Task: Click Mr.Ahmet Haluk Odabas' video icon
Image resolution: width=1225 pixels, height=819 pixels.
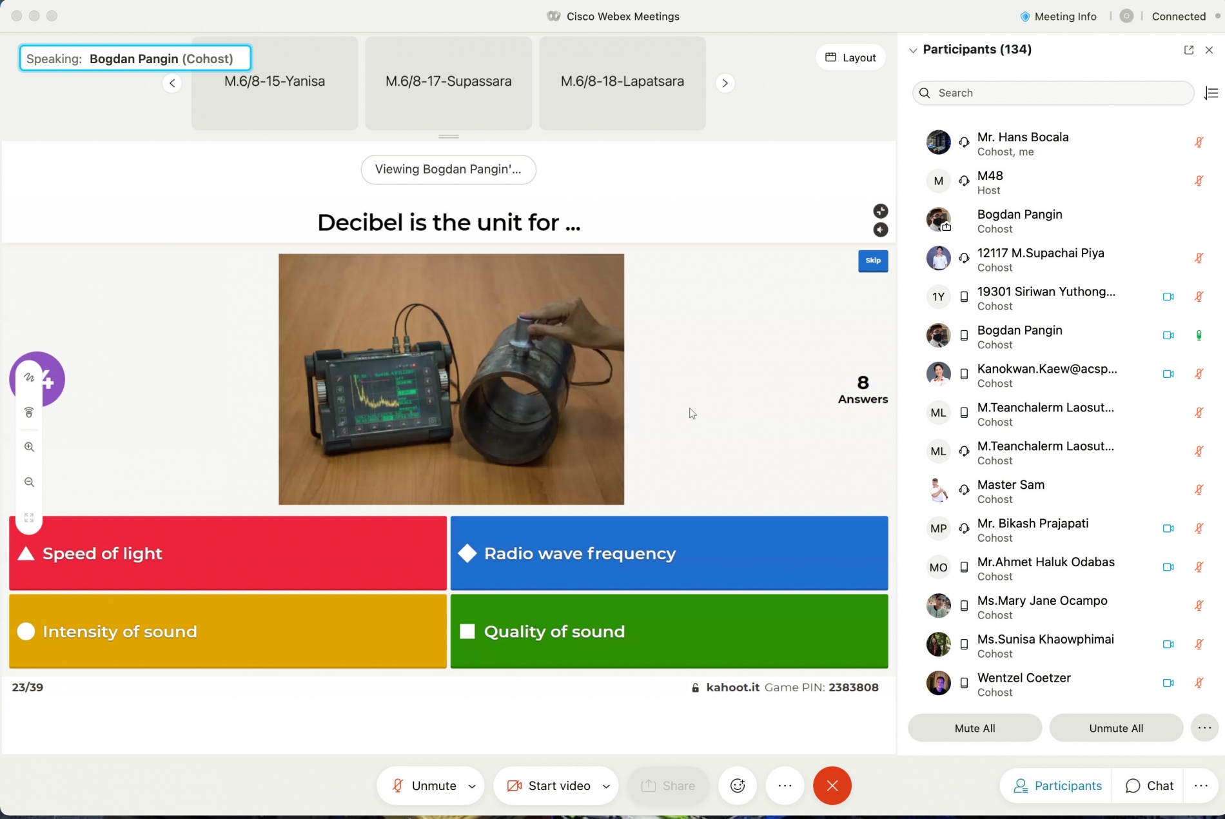Action: pos(1168,567)
